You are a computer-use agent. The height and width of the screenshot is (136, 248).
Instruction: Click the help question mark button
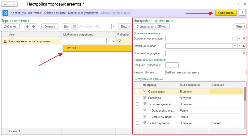[x=242, y=13]
